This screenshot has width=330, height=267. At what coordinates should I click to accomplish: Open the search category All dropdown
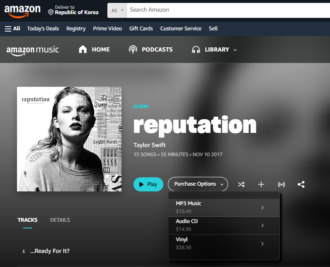(x=117, y=10)
